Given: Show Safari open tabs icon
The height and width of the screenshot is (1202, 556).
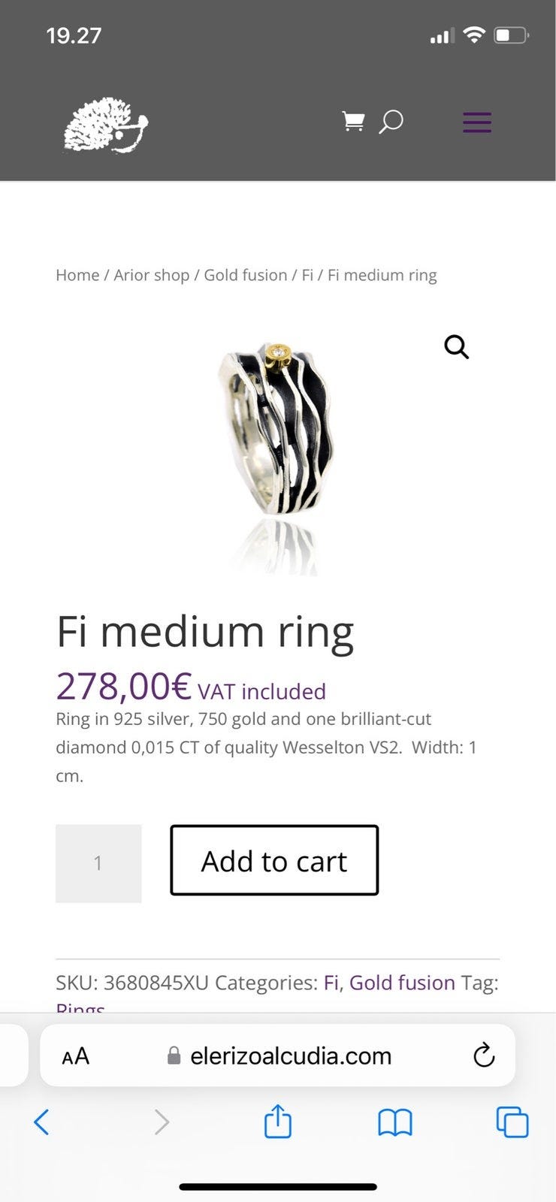Looking at the screenshot, I should point(512,1122).
